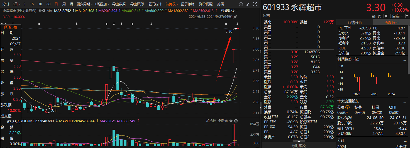410x148 pixels.
Task: Select the 30-minute period
Action: pyautogui.click(x=40, y=4)
